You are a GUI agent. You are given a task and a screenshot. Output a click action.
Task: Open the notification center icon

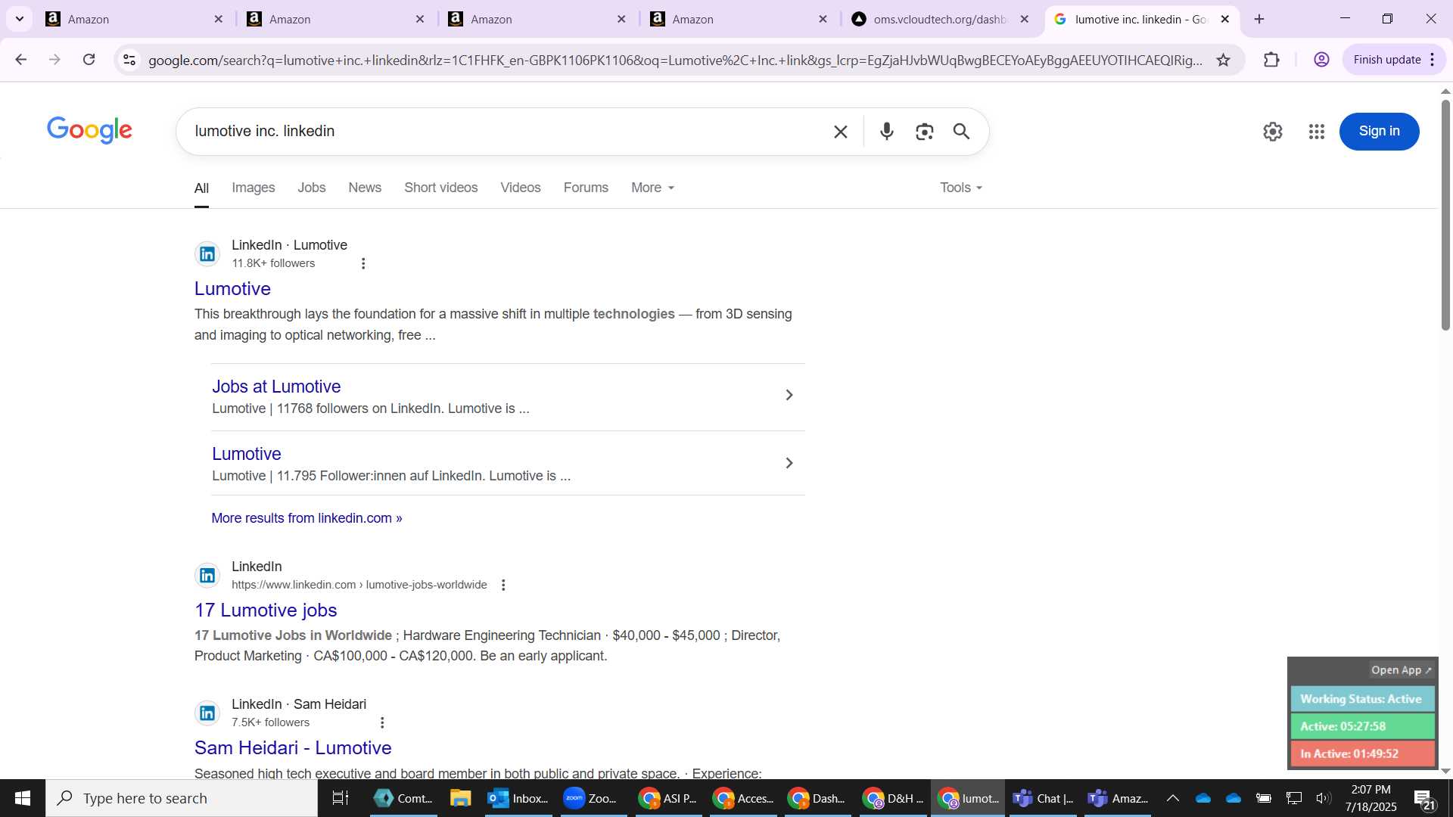(1423, 799)
